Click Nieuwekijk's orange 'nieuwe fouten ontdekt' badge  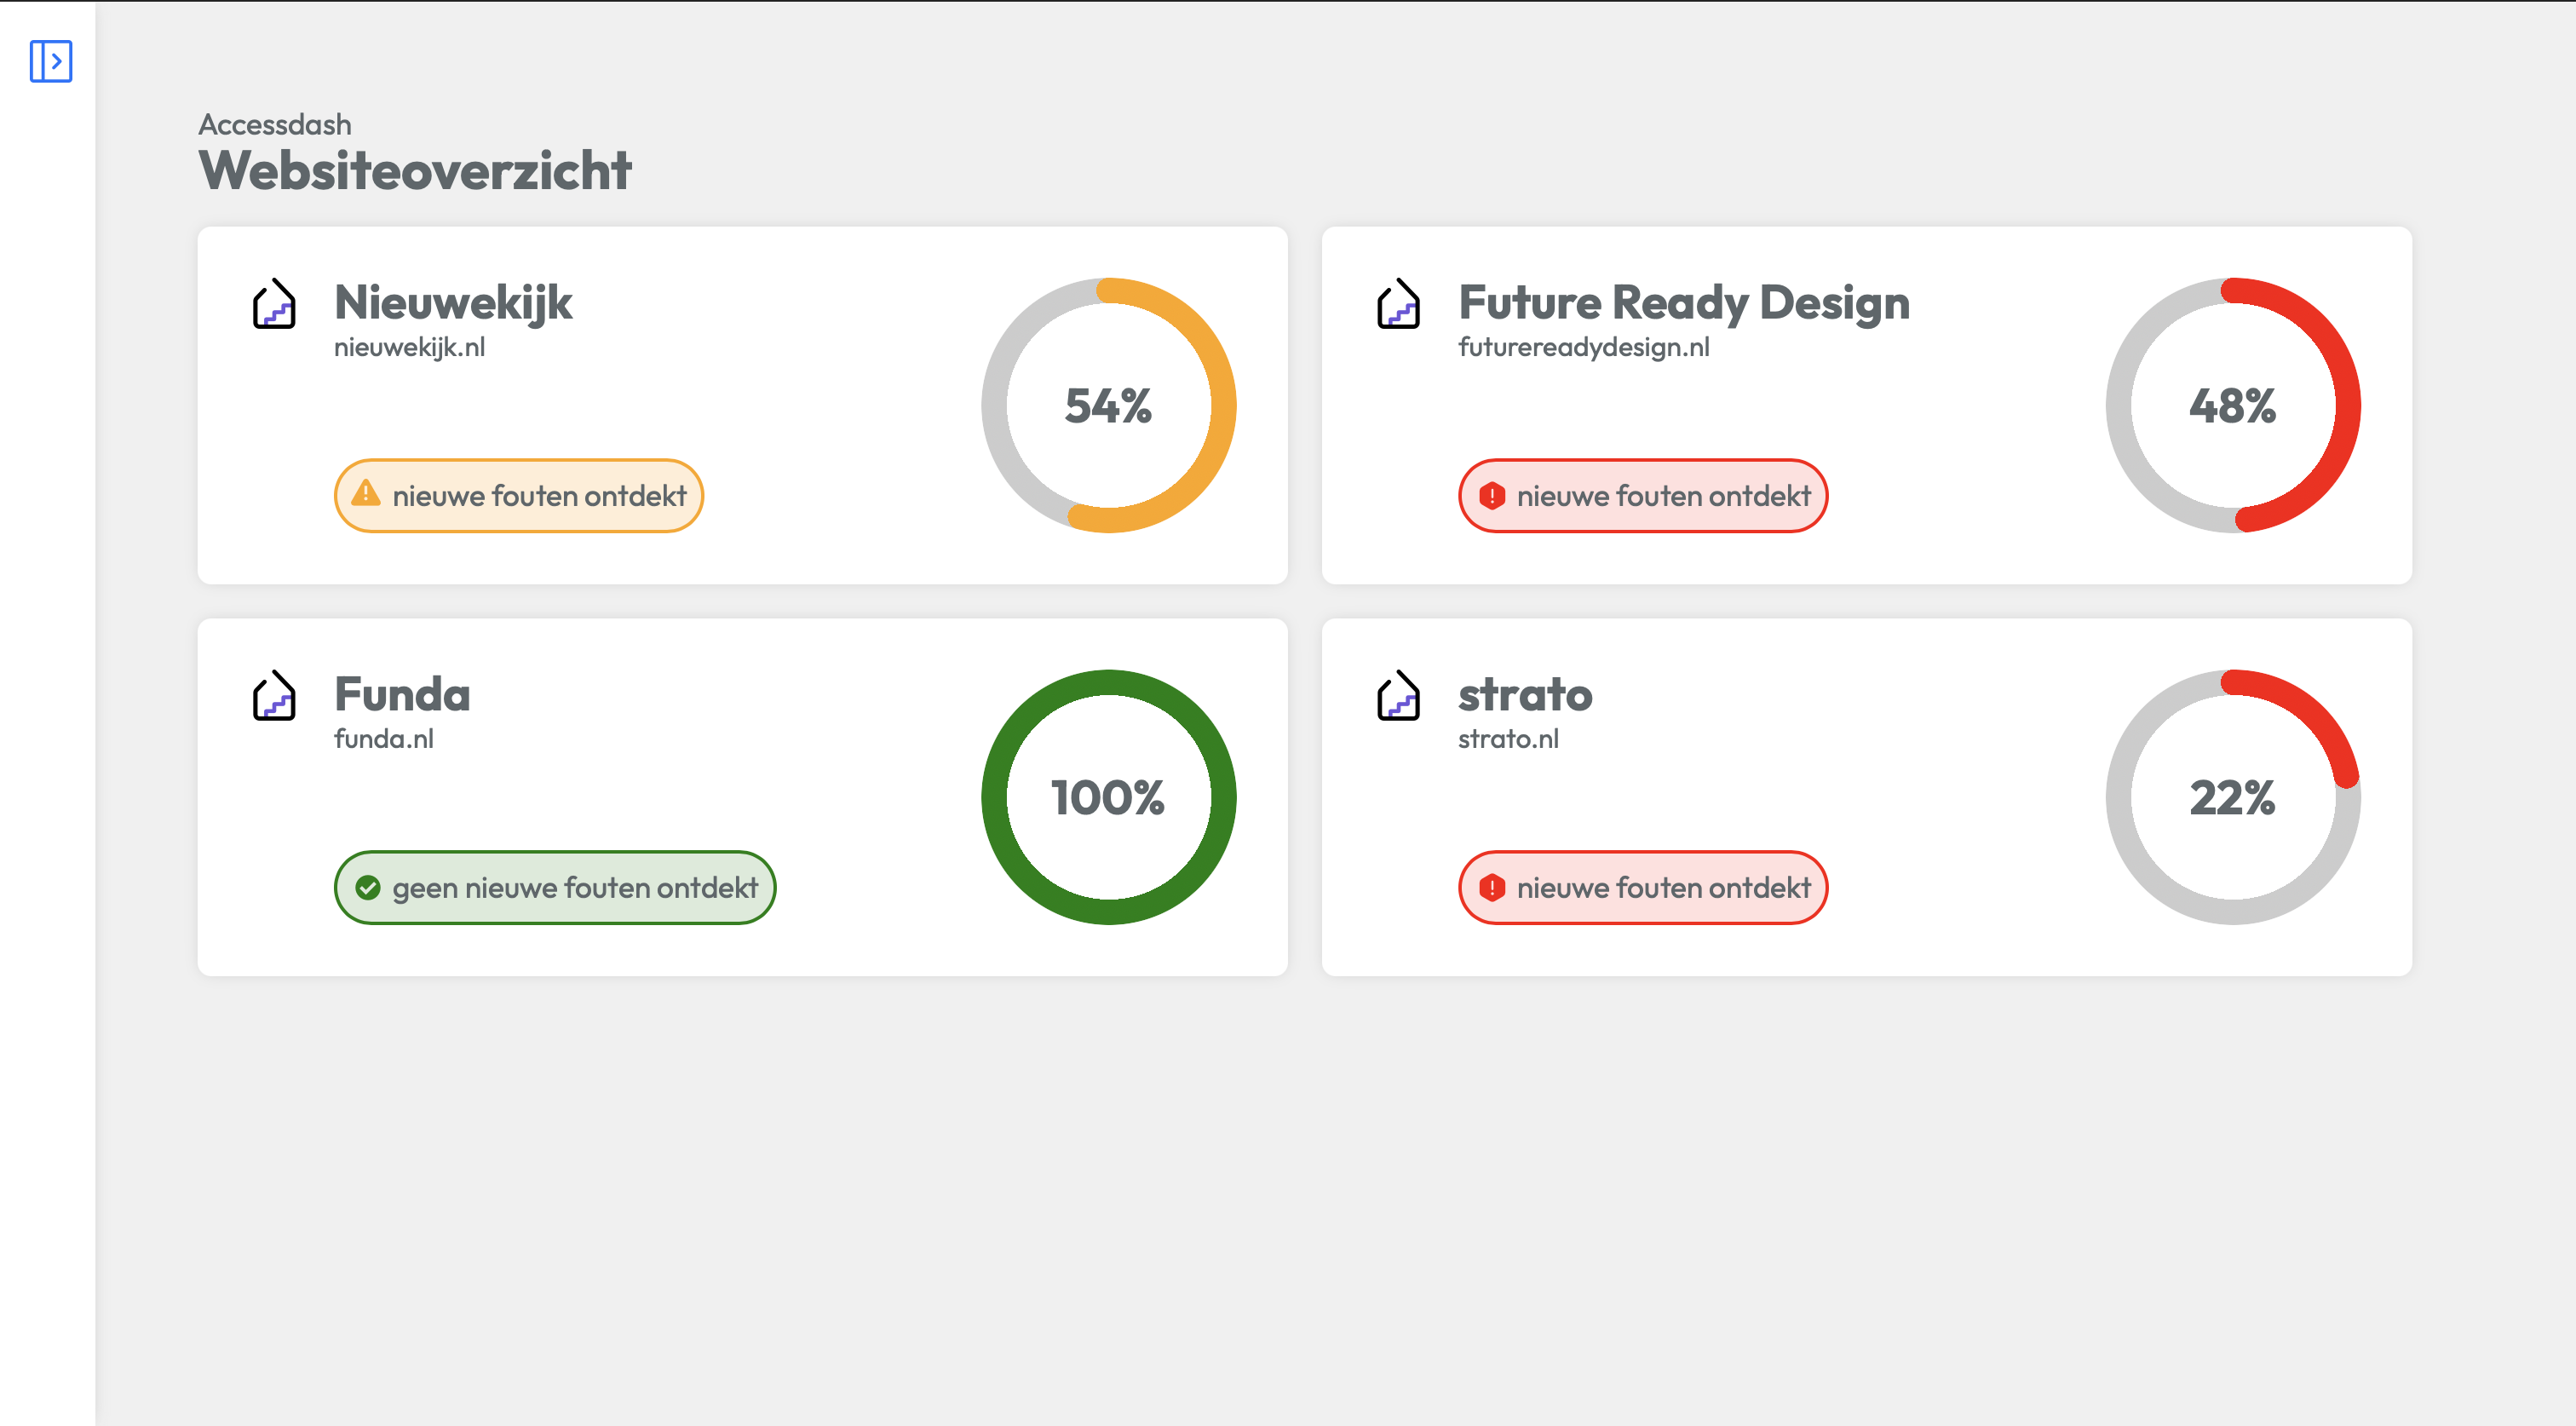518,496
